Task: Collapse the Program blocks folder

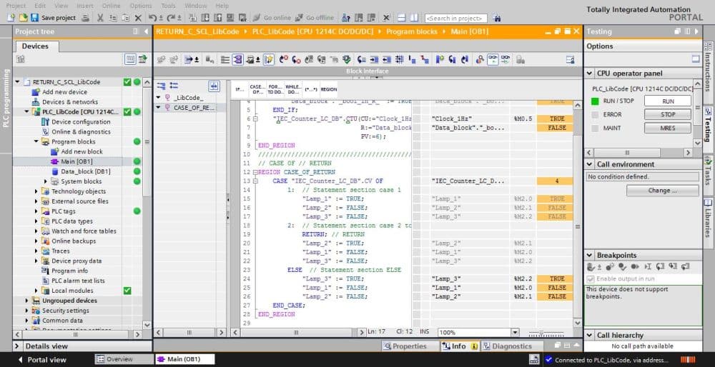Action: click(36, 141)
